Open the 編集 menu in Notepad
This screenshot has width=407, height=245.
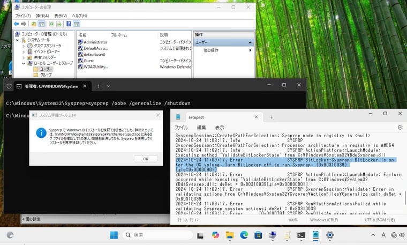(201, 127)
